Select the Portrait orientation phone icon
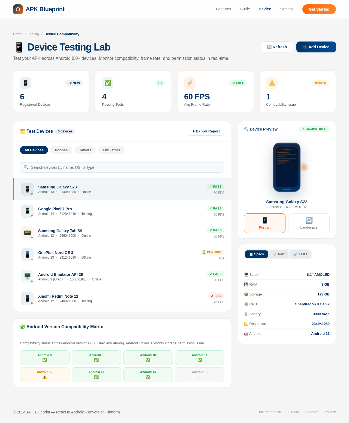Image resolution: width=349 pixels, height=423 pixels. 264,220
